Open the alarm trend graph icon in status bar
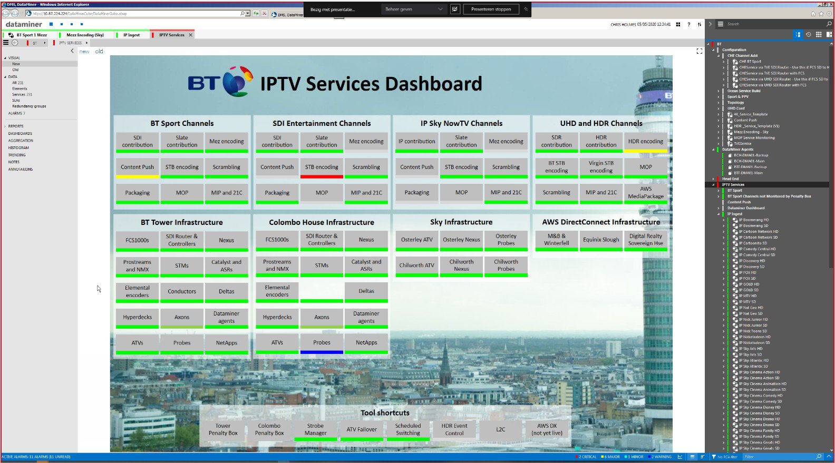 tap(680, 457)
